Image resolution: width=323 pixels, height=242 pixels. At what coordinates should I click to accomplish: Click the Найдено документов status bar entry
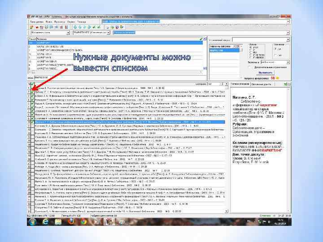104,216
